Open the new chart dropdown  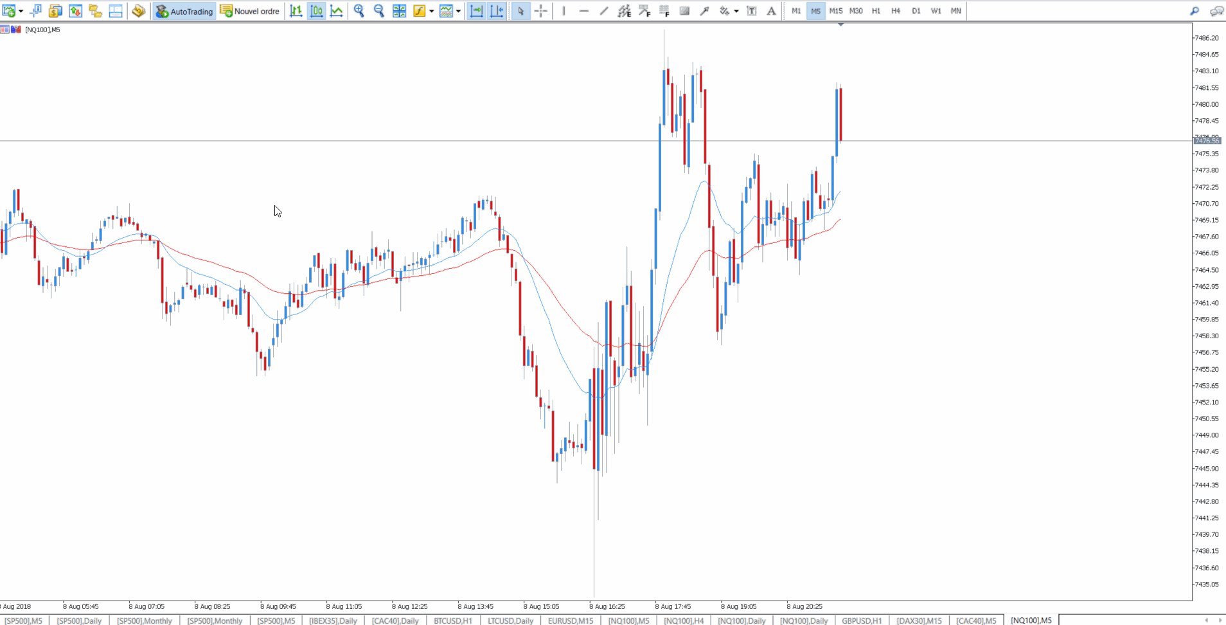pyautogui.click(x=19, y=11)
